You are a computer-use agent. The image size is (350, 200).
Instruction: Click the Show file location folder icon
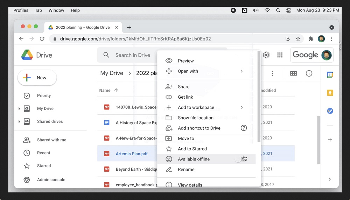coord(169,118)
